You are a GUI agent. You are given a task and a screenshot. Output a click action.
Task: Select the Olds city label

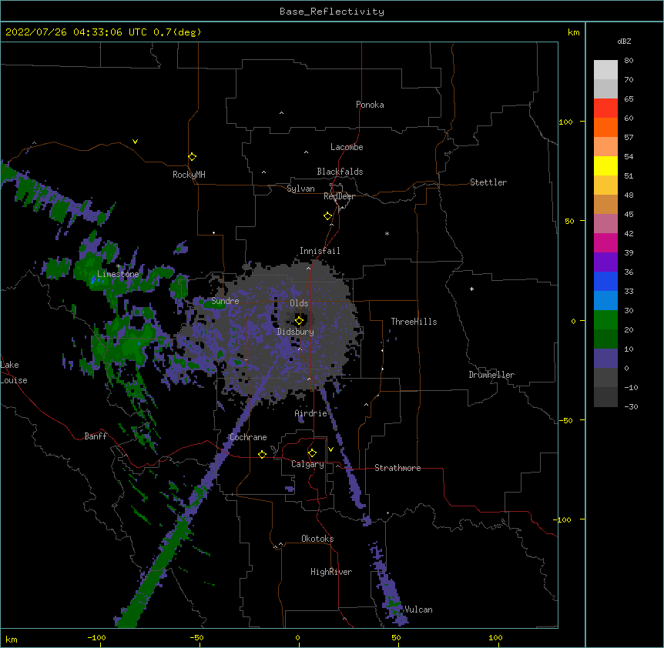(x=299, y=303)
